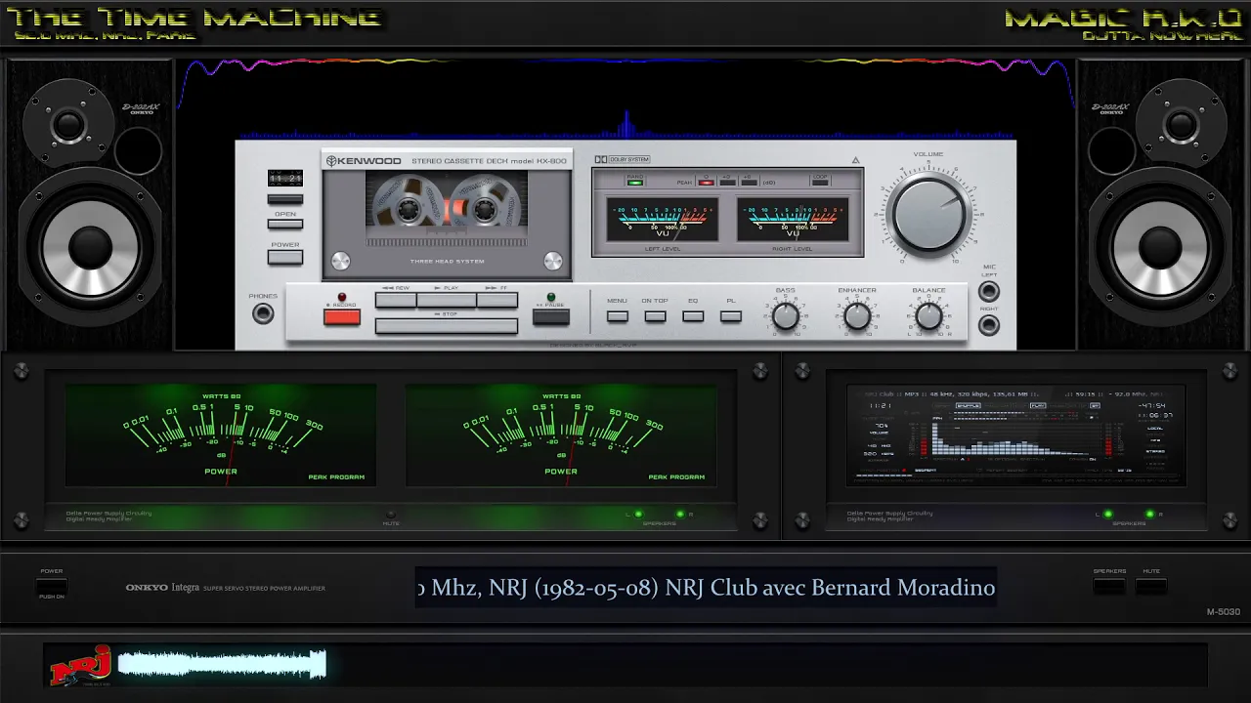The image size is (1251, 703).
Task: Click the red PEAK 0 dB indicator
Action: (x=706, y=182)
